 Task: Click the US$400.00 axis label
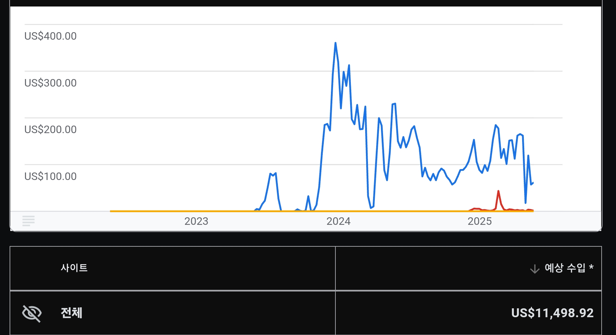(x=50, y=36)
